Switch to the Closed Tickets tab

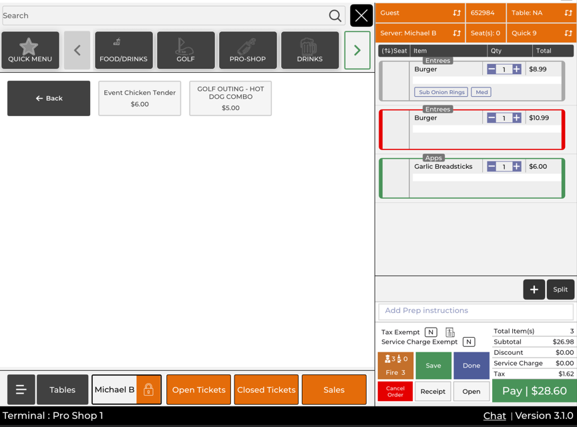[x=266, y=390]
